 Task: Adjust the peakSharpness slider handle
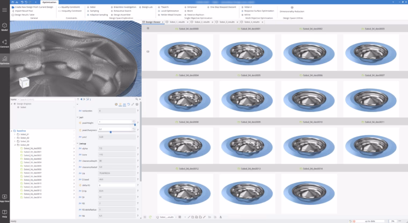[x=111, y=132]
